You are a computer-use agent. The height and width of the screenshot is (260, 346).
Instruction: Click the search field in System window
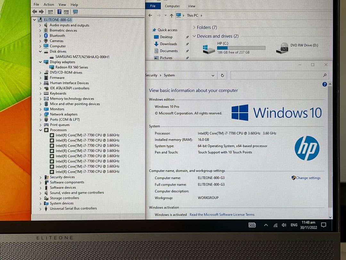pyautogui.click(x=276, y=75)
